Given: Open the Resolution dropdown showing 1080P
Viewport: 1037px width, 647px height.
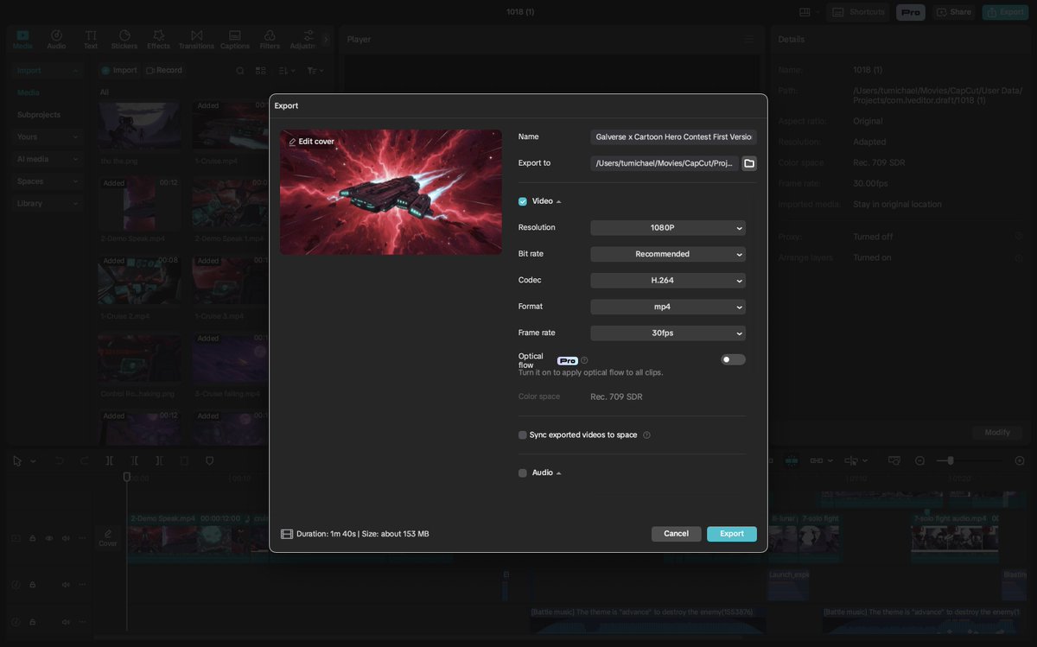Looking at the screenshot, I should (x=668, y=228).
